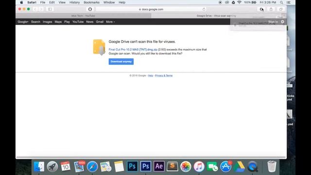Viewport: 311px width, 175px height.
Task: Go to YouTube in the Google bar
Action: click(x=78, y=22)
